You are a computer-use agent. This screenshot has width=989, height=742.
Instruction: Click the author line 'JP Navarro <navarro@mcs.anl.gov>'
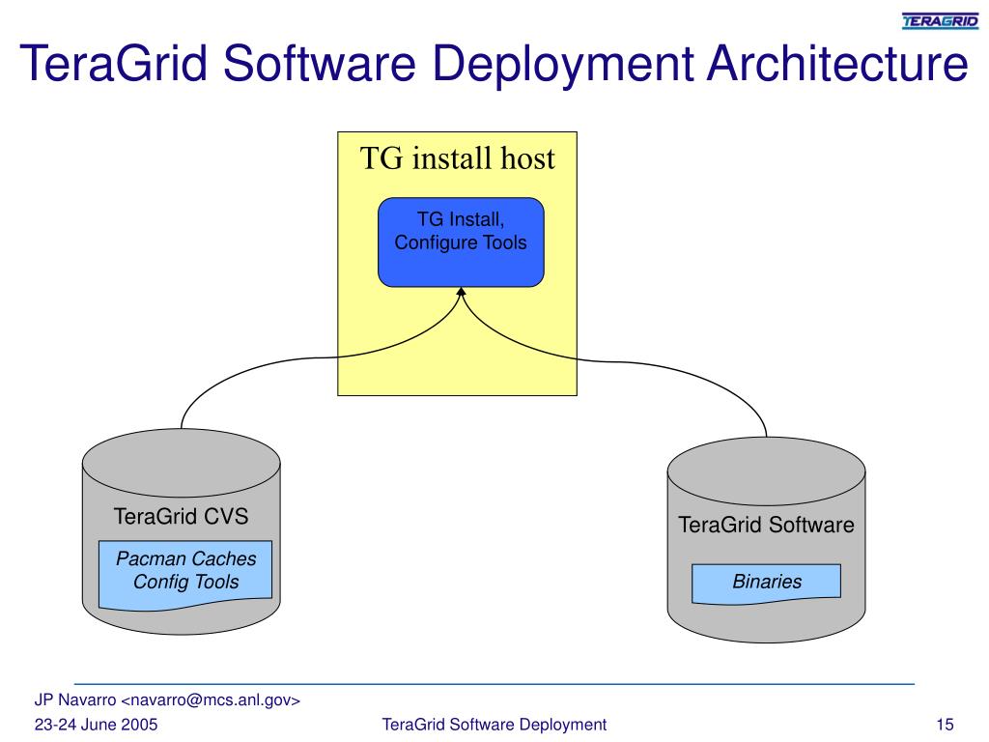coord(167,699)
